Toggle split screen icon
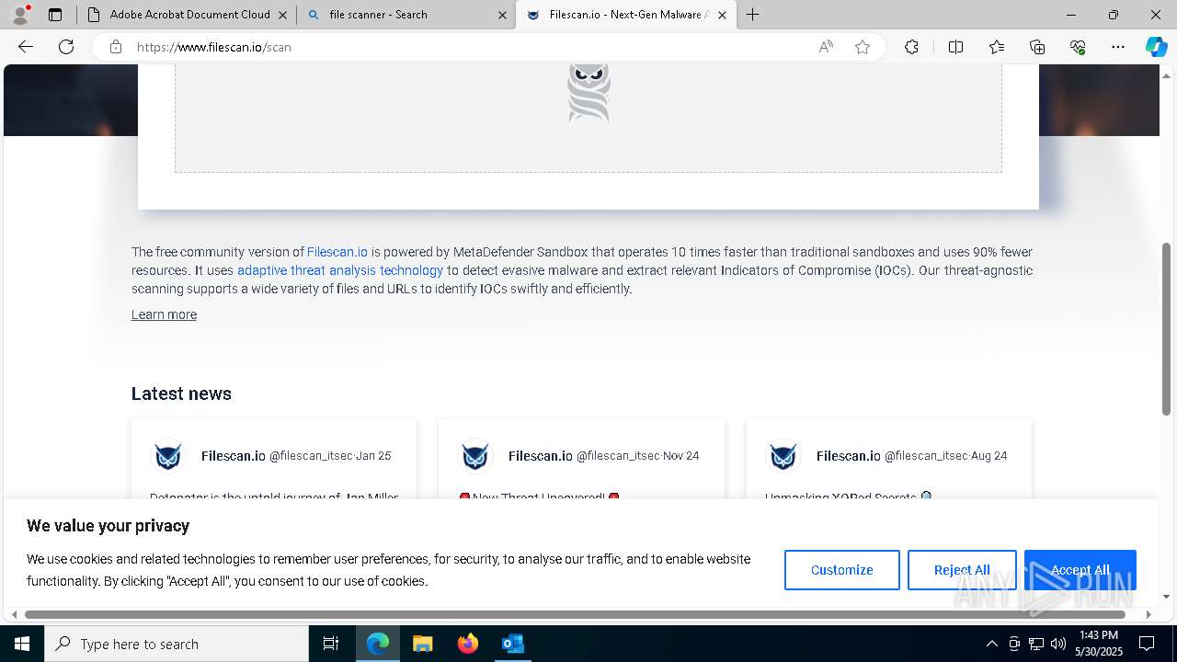The image size is (1177, 662). pyautogui.click(x=955, y=47)
